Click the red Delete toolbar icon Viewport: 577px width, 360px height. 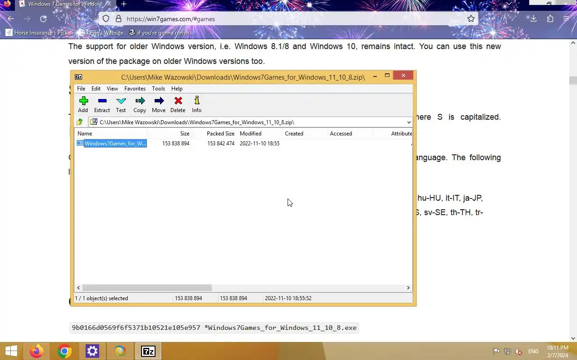178,104
